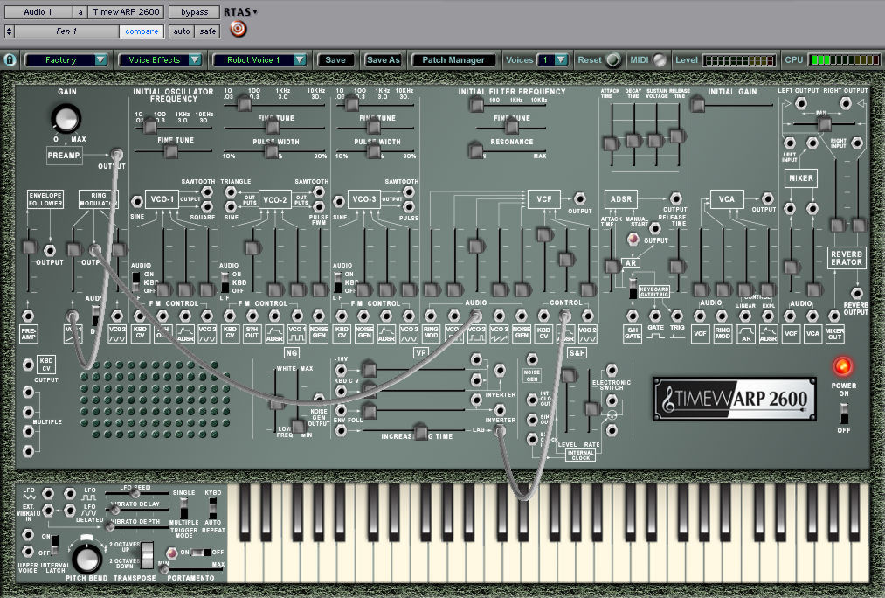
Task: Click the jack above MIXER OUT
Action: coord(834,316)
